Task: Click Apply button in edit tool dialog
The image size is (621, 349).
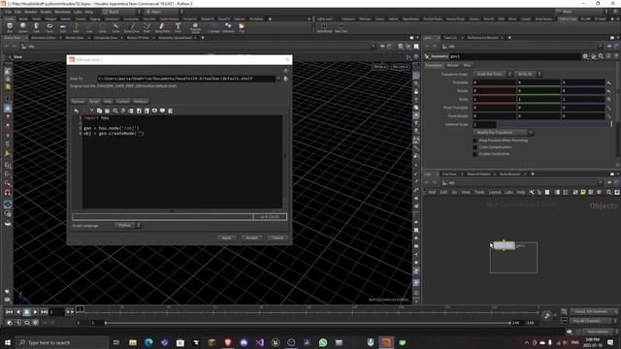Action: point(226,238)
